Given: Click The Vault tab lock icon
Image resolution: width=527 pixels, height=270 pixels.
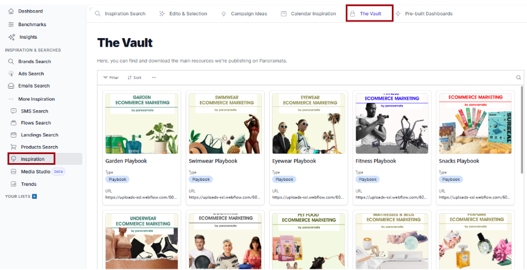Looking at the screenshot, I should tap(352, 14).
